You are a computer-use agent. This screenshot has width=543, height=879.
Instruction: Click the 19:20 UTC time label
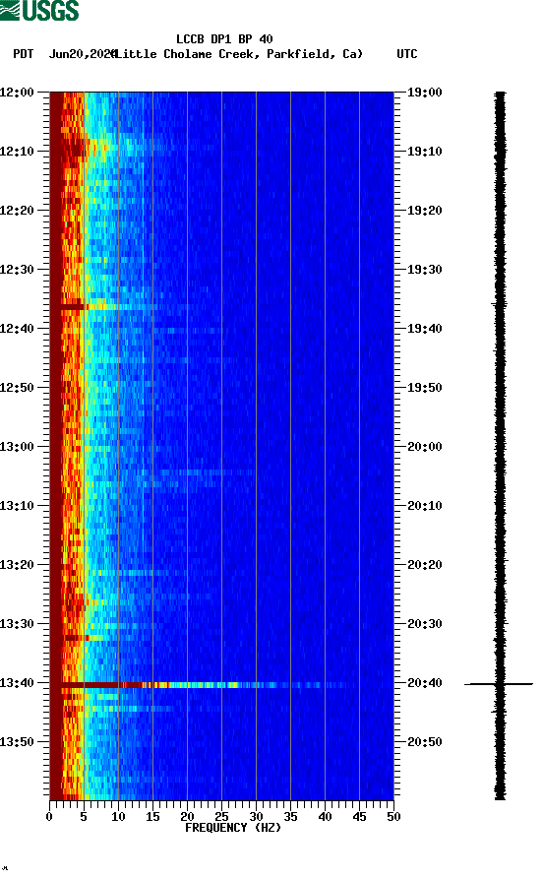click(425, 211)
